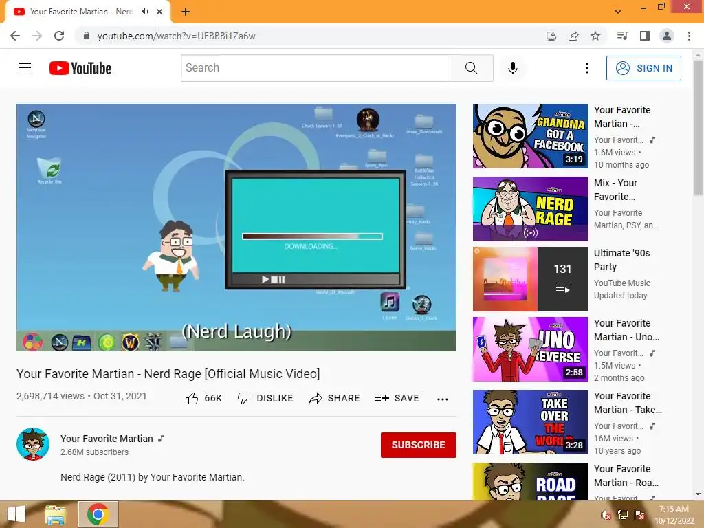The width and height of the screenshot is (704, 528).
Task: Go back with browser back arrow
Action: [x=15, y=36]
